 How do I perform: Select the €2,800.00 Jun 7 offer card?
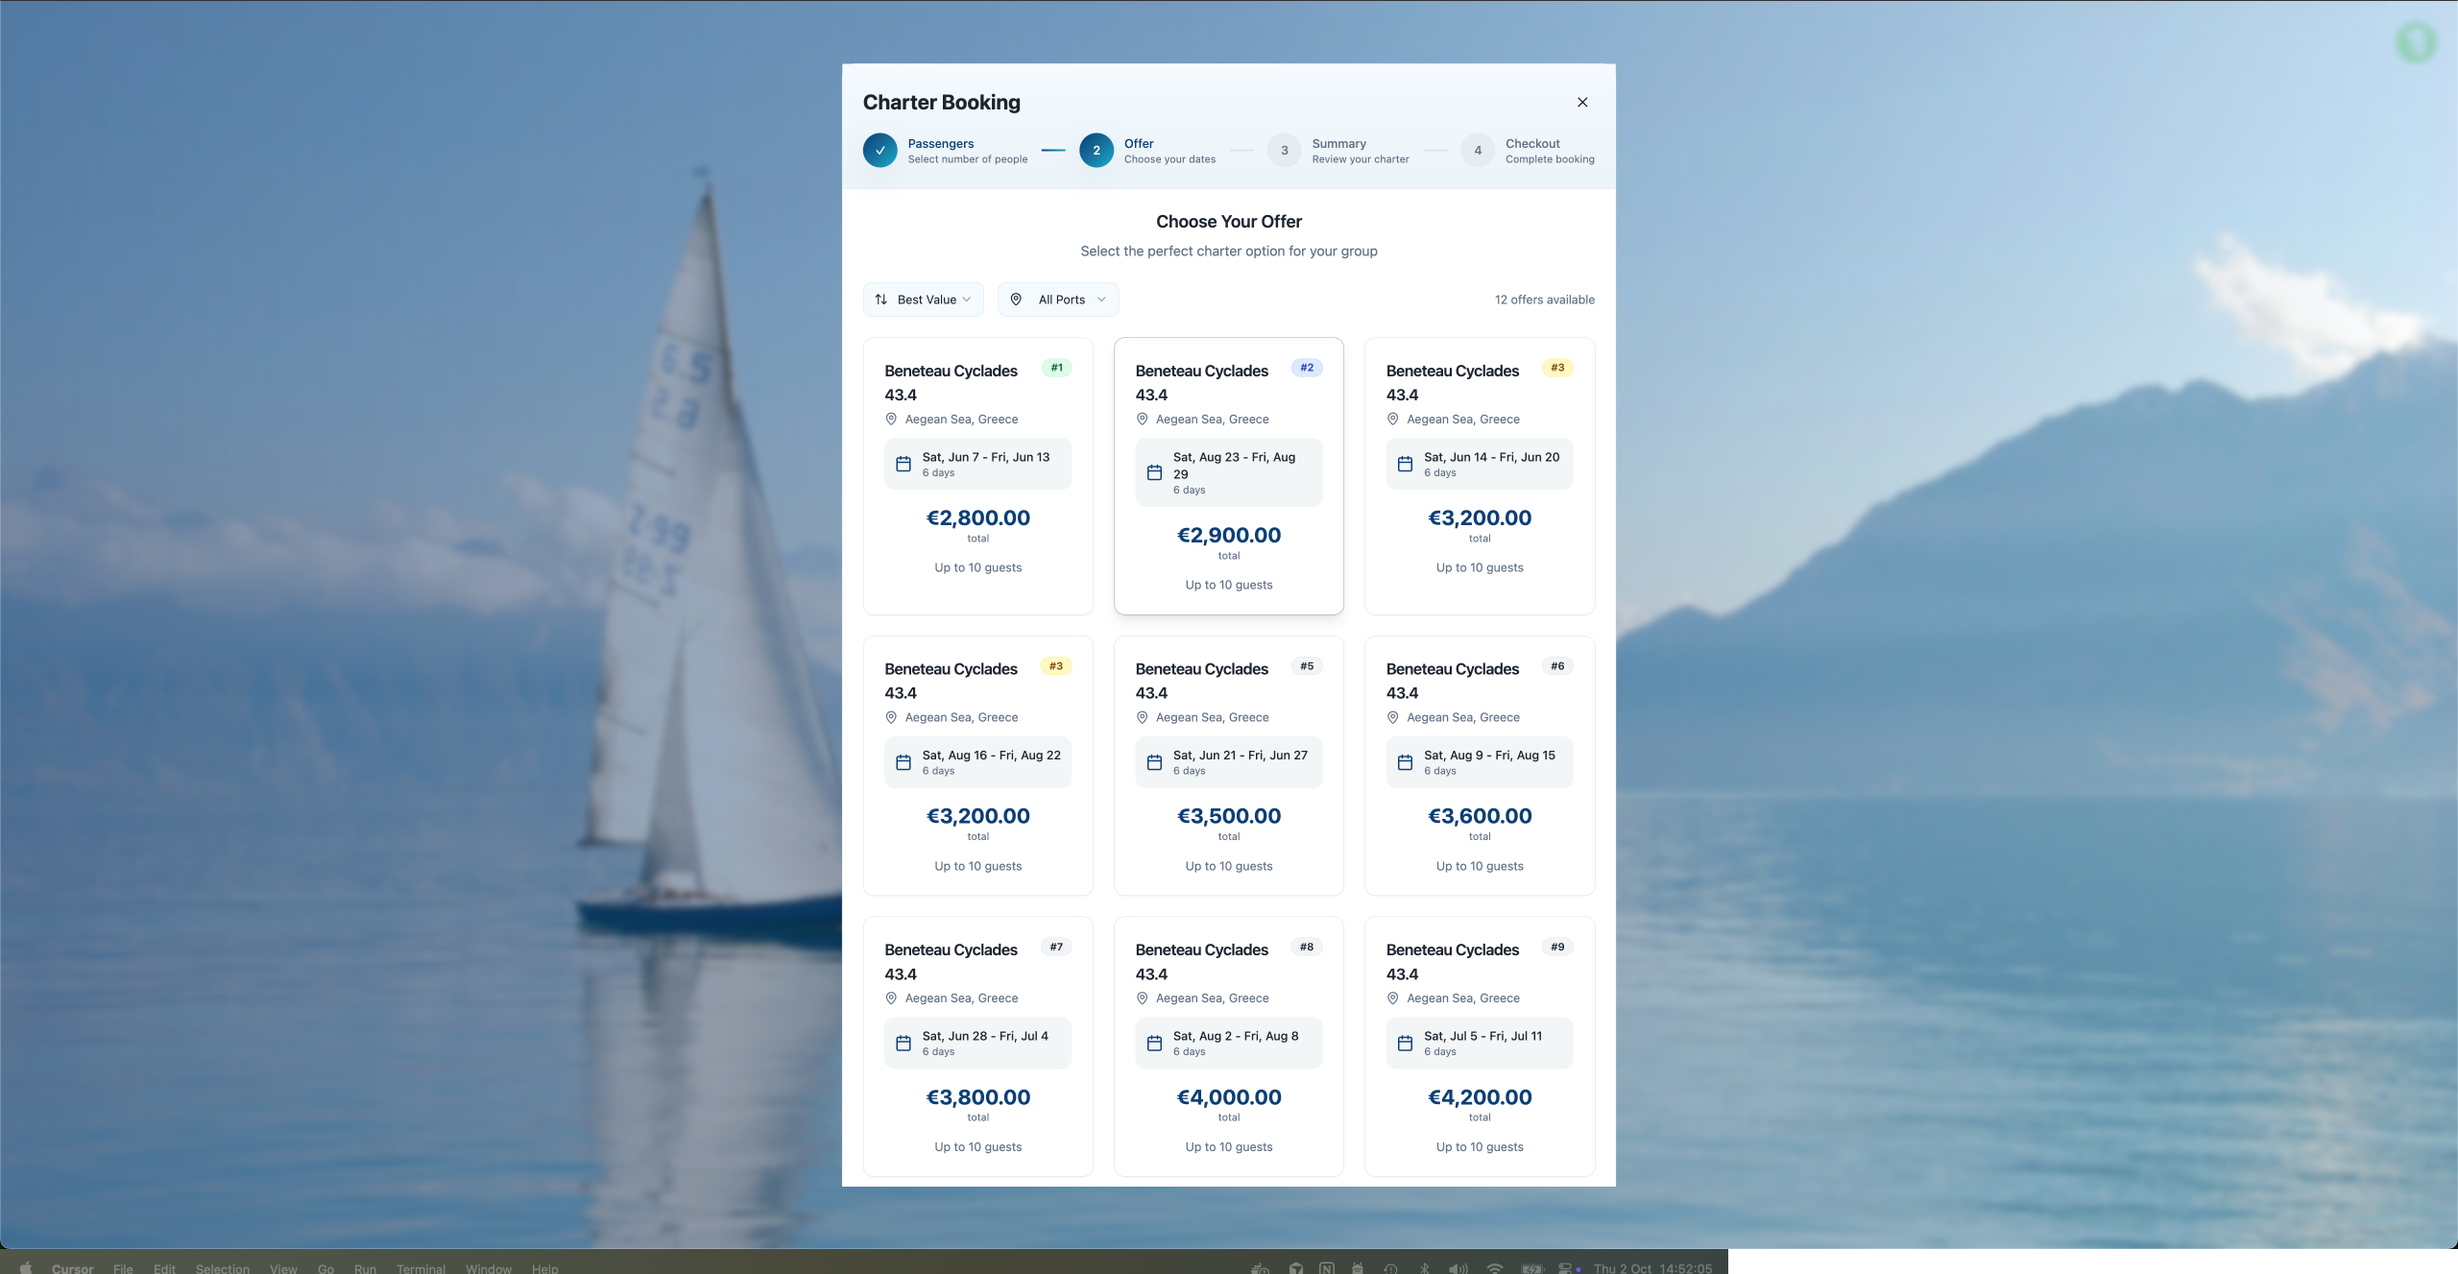[977, 476]
